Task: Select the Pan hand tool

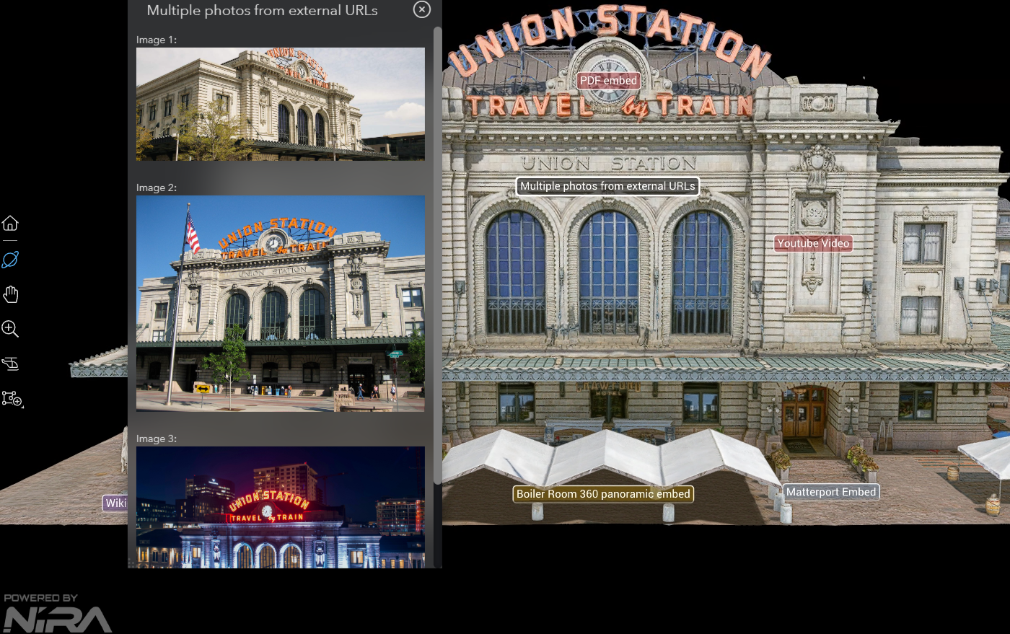Action: coord(10,294)
